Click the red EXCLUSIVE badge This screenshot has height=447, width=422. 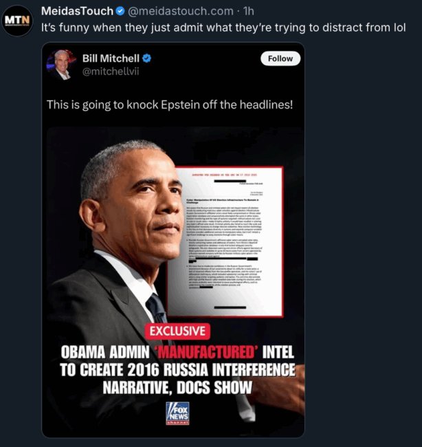pos(177,331)
